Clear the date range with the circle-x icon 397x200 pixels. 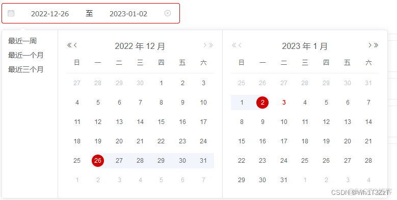[x=168, y=13]
